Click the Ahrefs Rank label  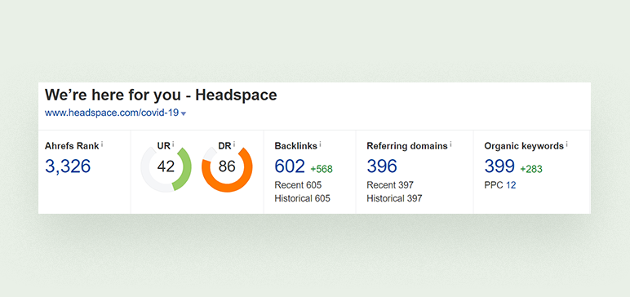pyautogui.click(x=72, y=146)
